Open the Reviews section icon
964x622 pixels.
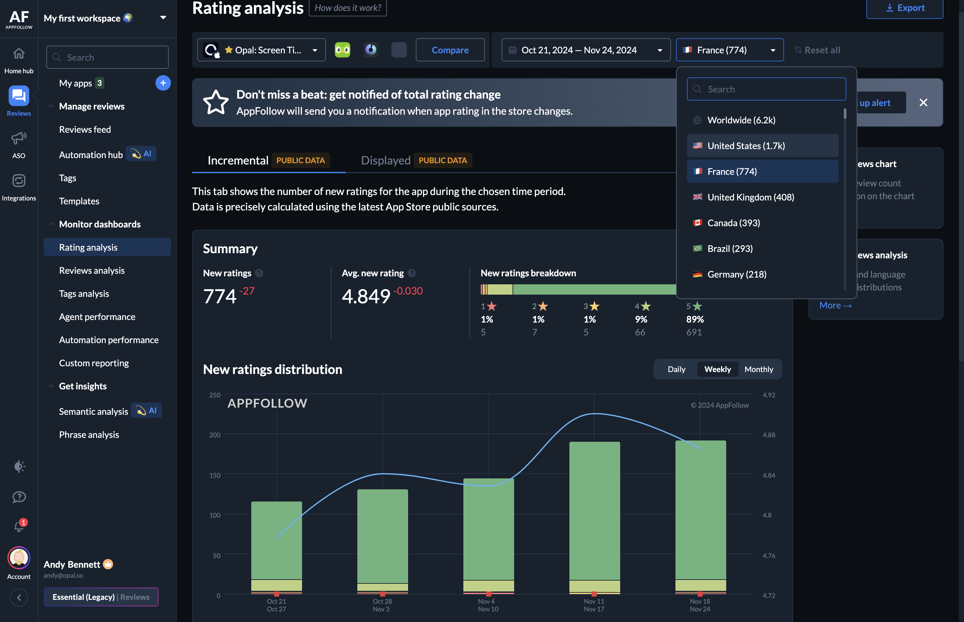click(19, 96)
